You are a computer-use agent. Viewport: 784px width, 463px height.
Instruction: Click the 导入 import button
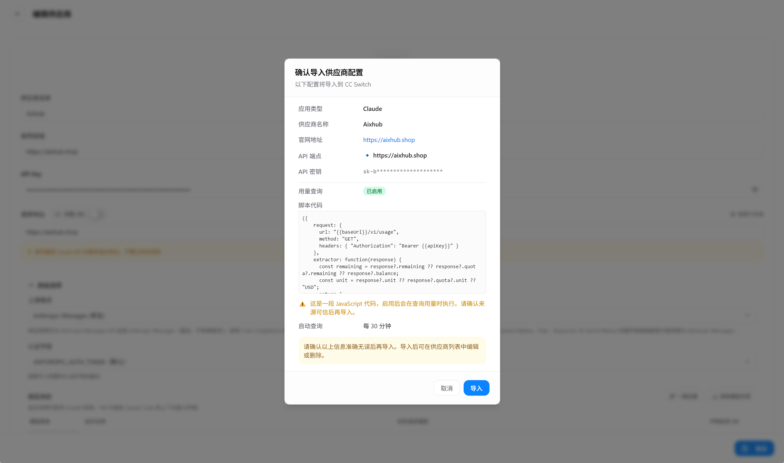476,388
